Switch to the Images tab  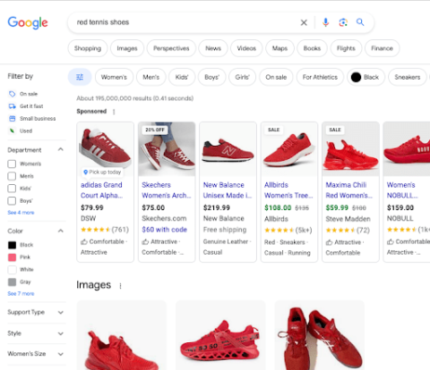[127, 48]
